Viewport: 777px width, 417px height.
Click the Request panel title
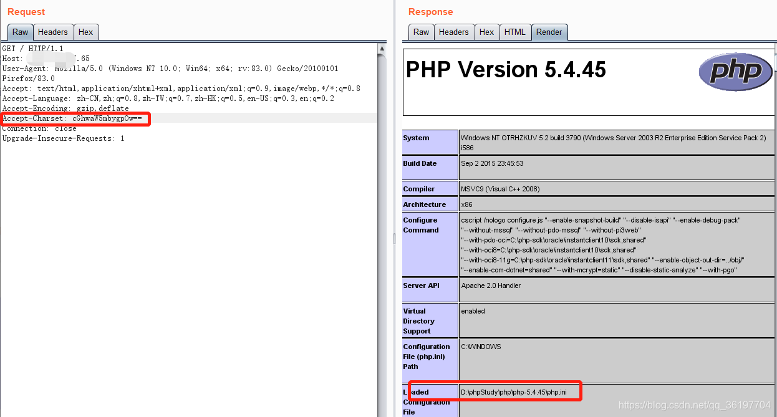click(26, 12)
